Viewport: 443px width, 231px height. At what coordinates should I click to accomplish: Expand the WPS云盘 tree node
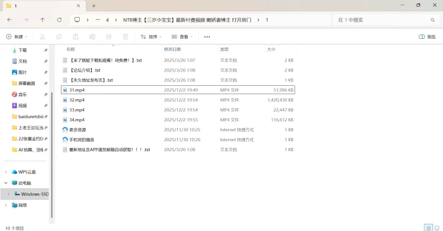pos(6,172)
